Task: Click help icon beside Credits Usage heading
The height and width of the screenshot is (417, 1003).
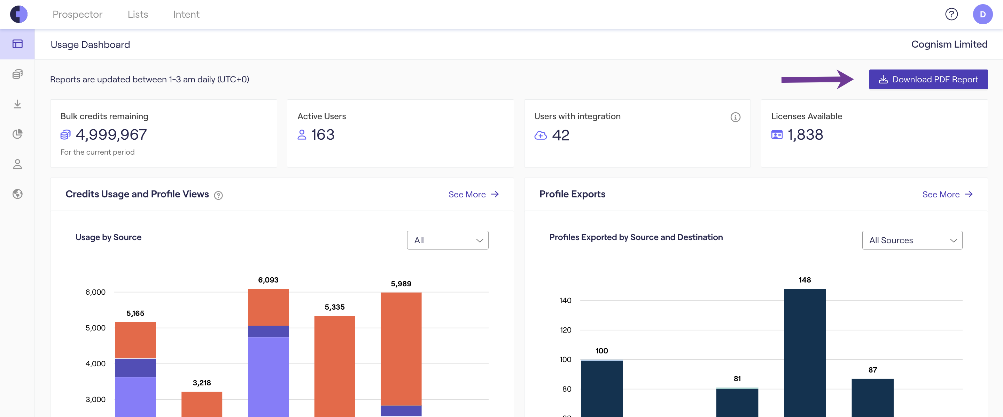Action: 218,196
